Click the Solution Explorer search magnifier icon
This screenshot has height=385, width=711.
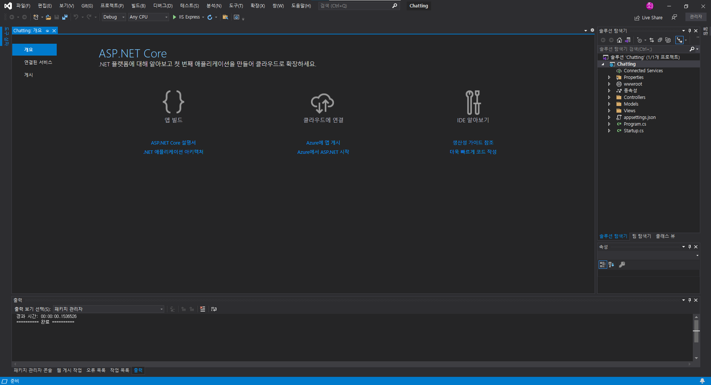(692, 49)
